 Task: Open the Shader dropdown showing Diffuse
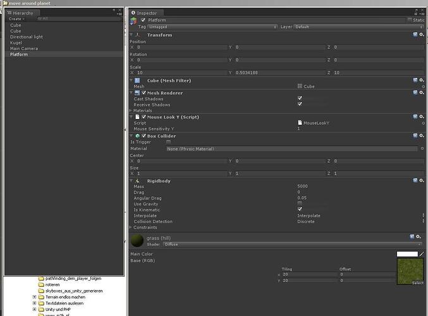pos(292,244)
